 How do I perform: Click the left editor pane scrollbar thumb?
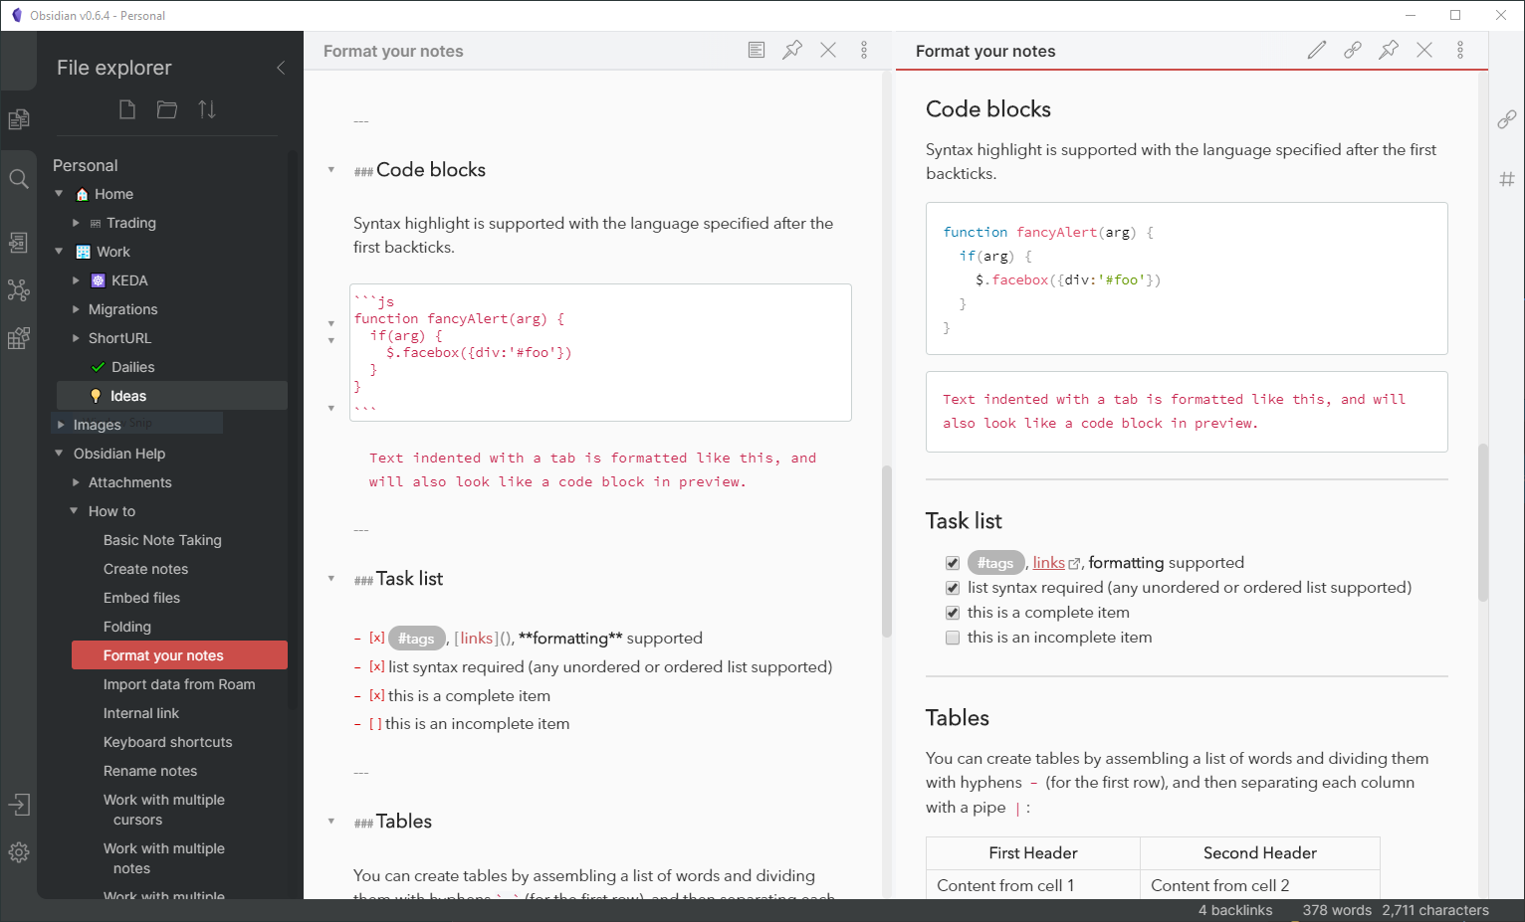(886, 551)
